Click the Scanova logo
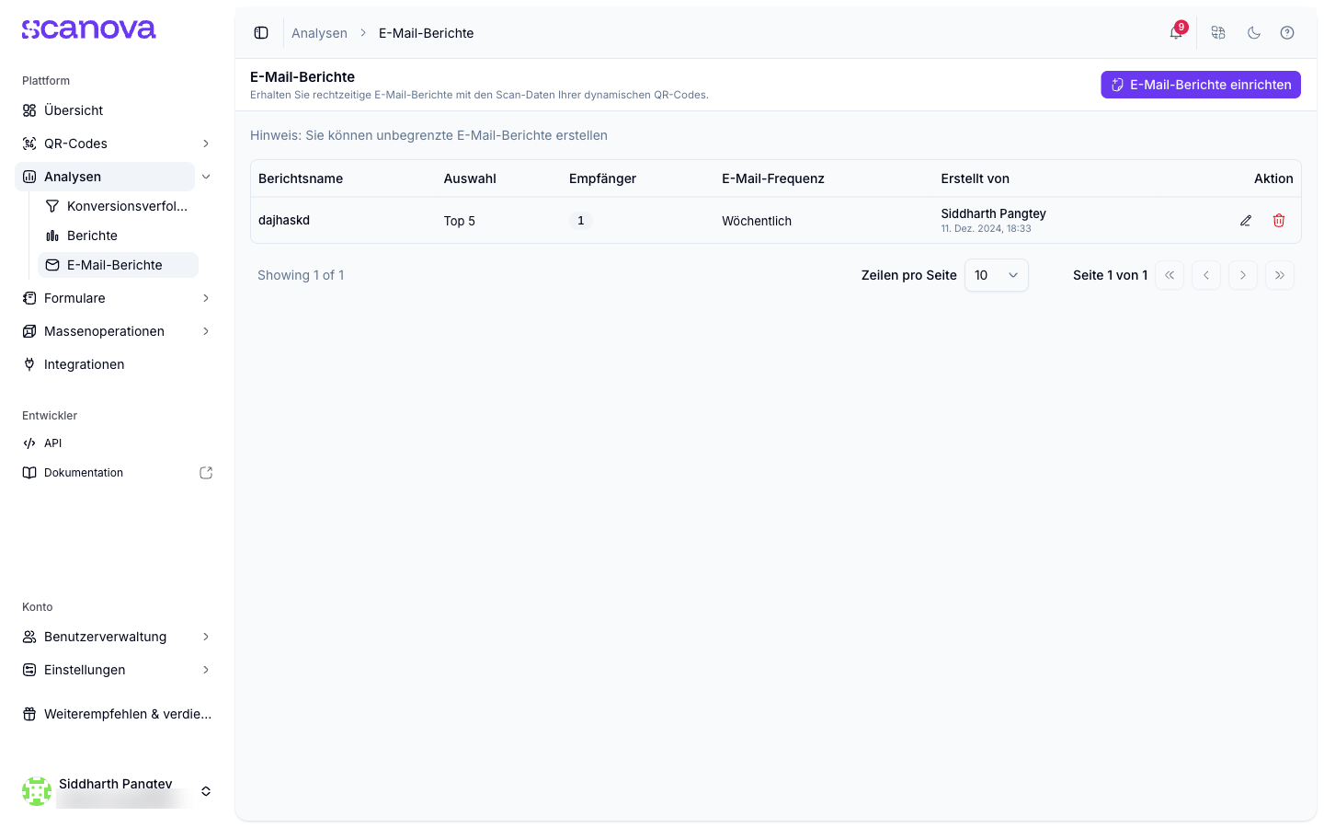The width and height of the screenshot is (1324, 828). click(89, 29)
